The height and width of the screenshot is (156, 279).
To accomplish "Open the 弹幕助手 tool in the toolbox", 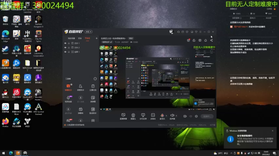I will (68, 87).
